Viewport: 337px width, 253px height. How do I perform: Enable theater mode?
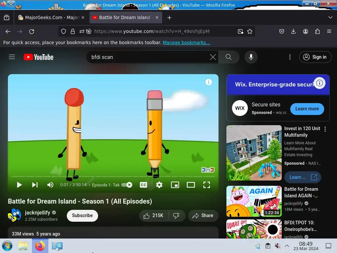(x=191, y=185)
